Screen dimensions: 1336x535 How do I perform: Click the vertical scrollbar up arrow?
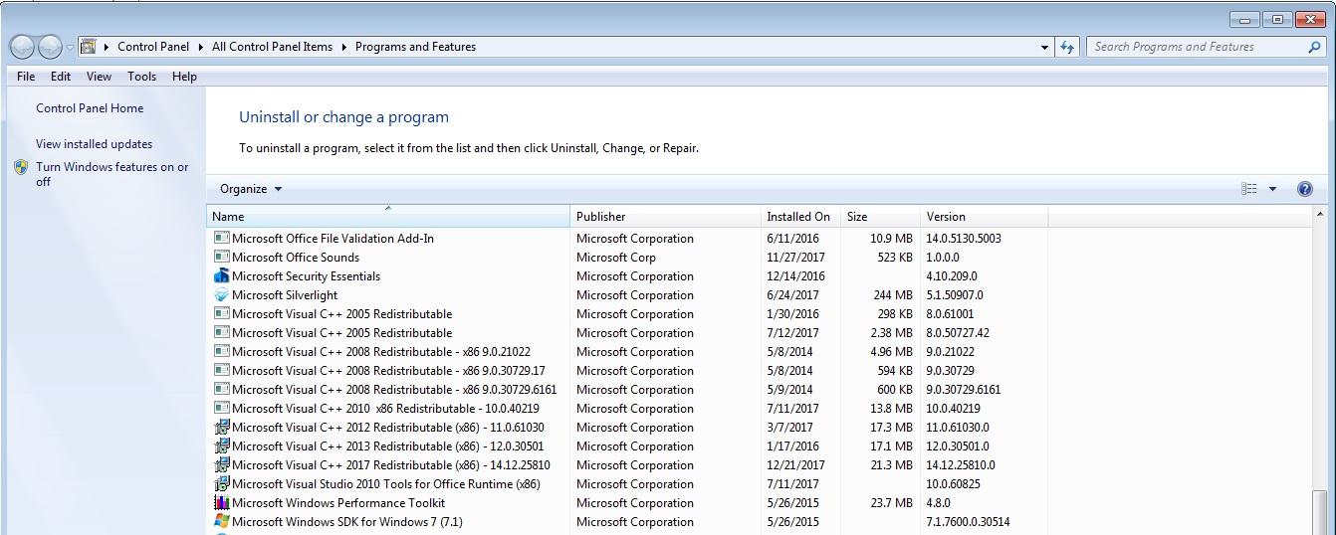point(1320,215)
